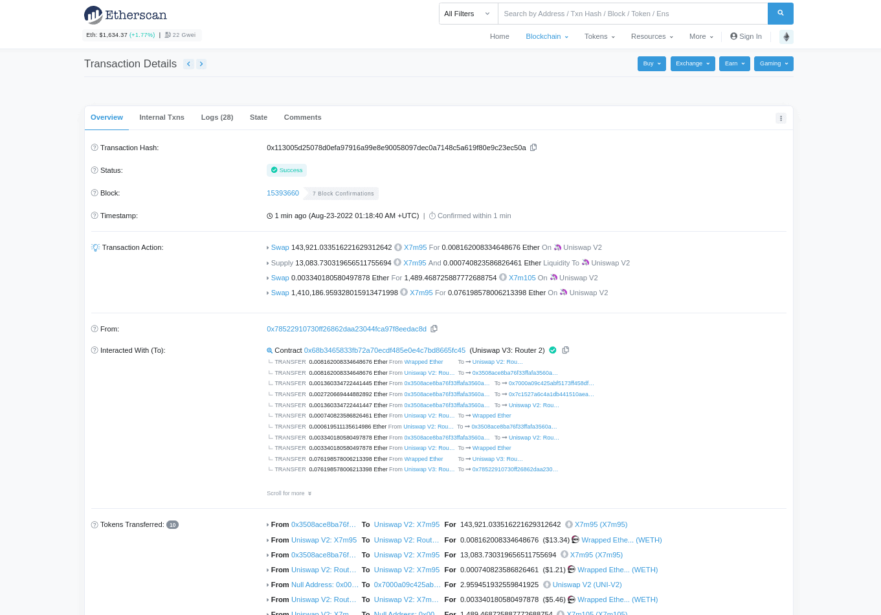Click the Sign In user icon
Image resolution: width=881 pixels, height=615 pixels.
(x=733, y=36)
